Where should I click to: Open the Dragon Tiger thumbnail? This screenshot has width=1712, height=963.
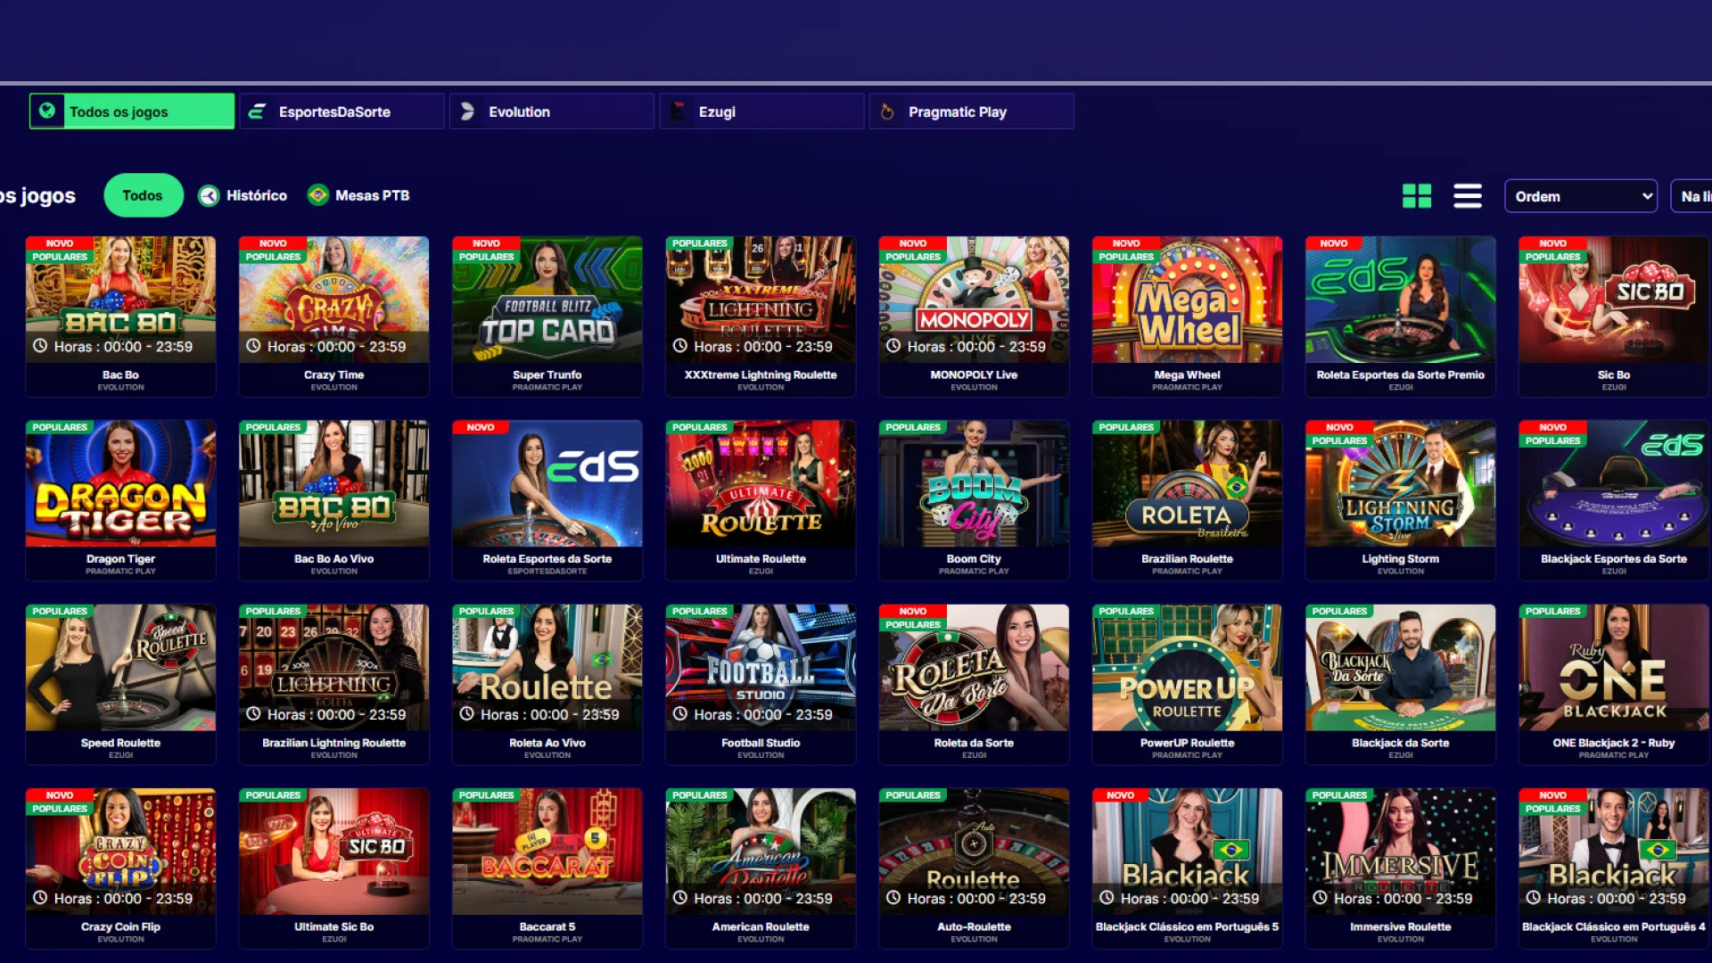click(x=120, y=483)
